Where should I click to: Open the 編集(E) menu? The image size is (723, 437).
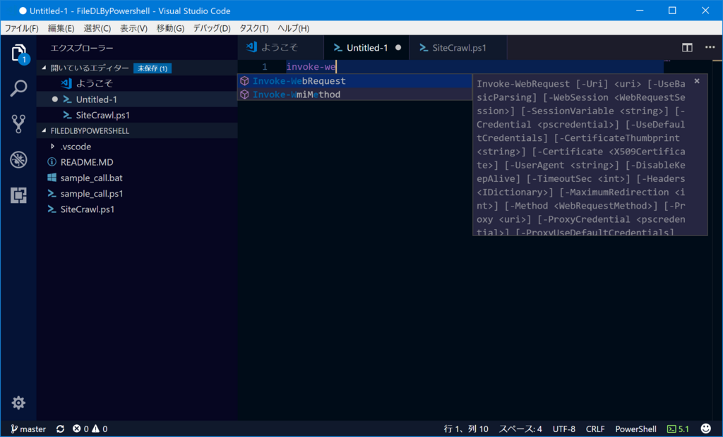[61, 28]
